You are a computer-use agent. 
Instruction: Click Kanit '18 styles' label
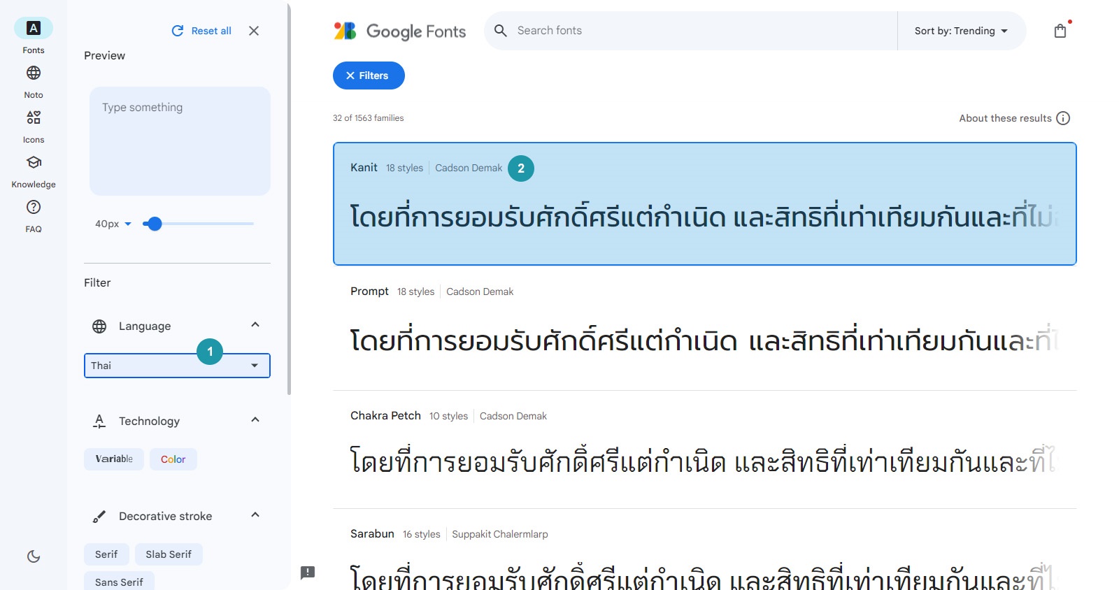point(404,168)
